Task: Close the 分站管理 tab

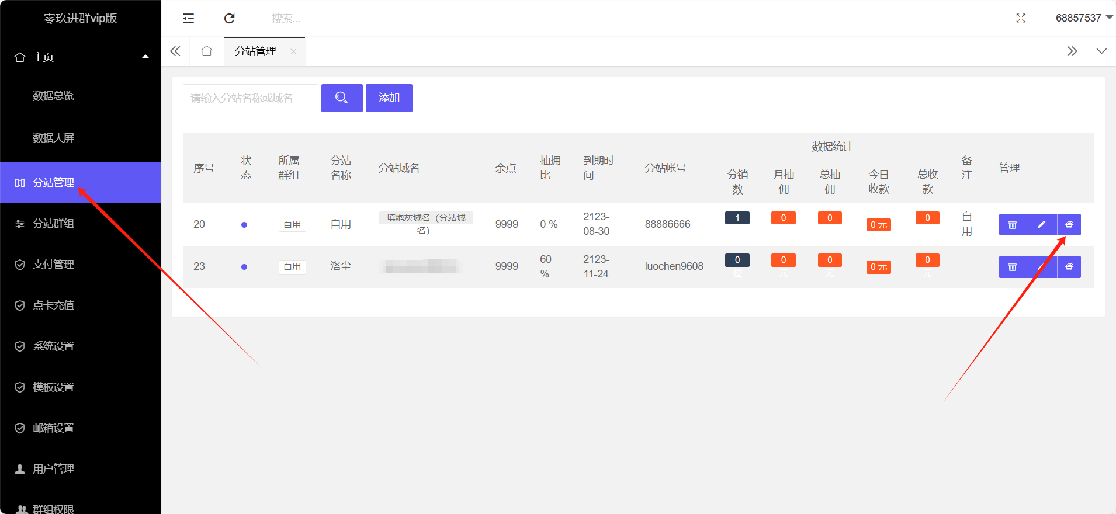Action: tap(293, 52)
